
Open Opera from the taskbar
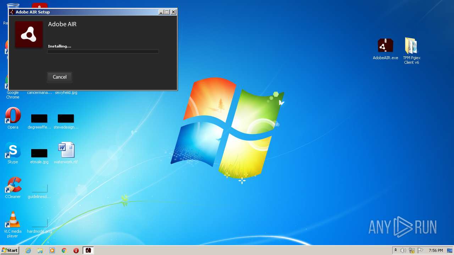76,250
